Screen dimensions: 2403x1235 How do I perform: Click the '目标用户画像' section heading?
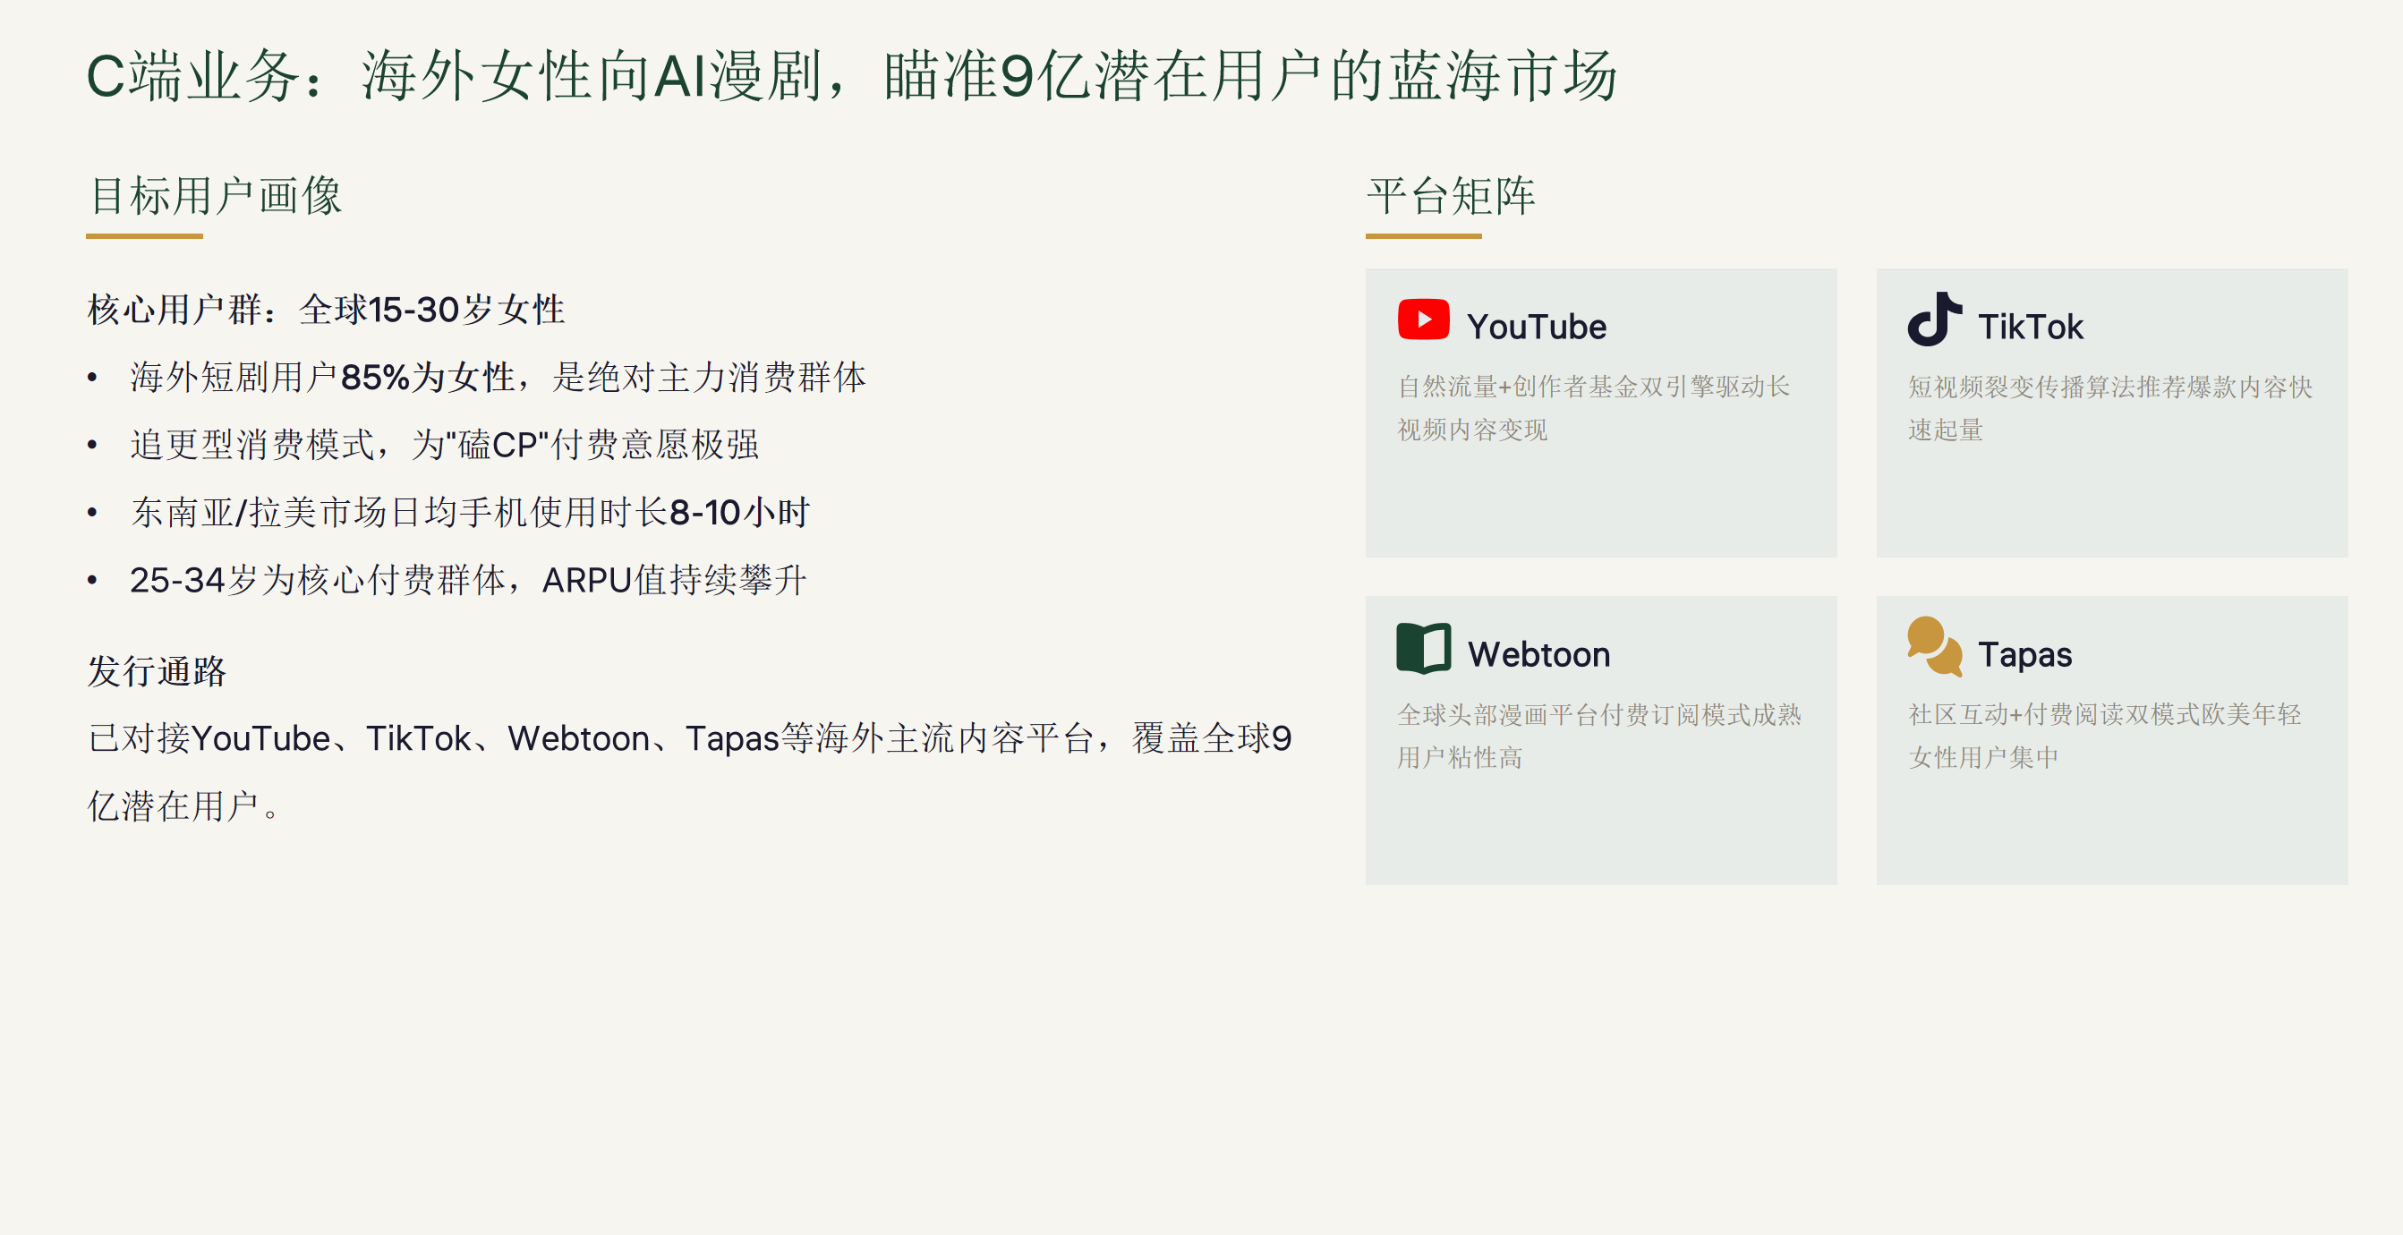pos(216,196)
